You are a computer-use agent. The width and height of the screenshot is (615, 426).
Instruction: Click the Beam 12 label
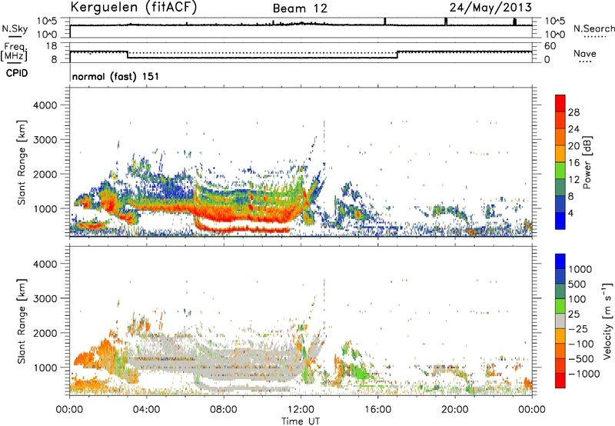pos(300,8)
